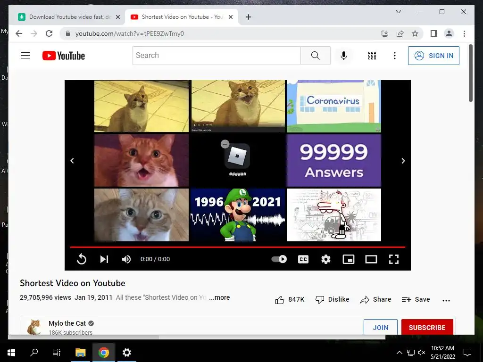Show next suggested videos arrow
The height and width of the screenshot is (362, 483).
coord(403,161)
